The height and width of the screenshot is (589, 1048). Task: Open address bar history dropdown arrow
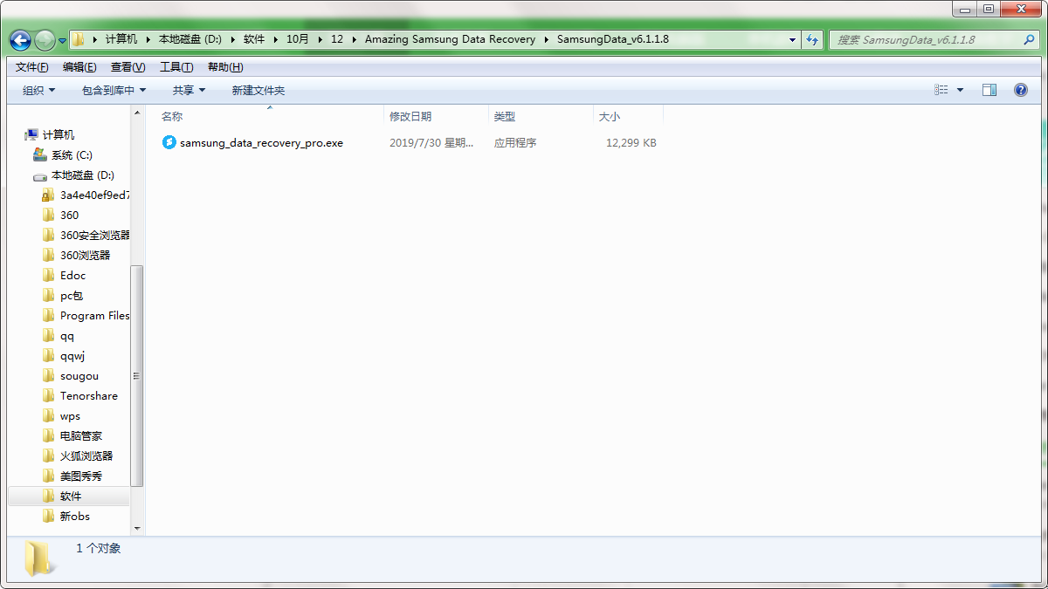[x=792, y=39]
